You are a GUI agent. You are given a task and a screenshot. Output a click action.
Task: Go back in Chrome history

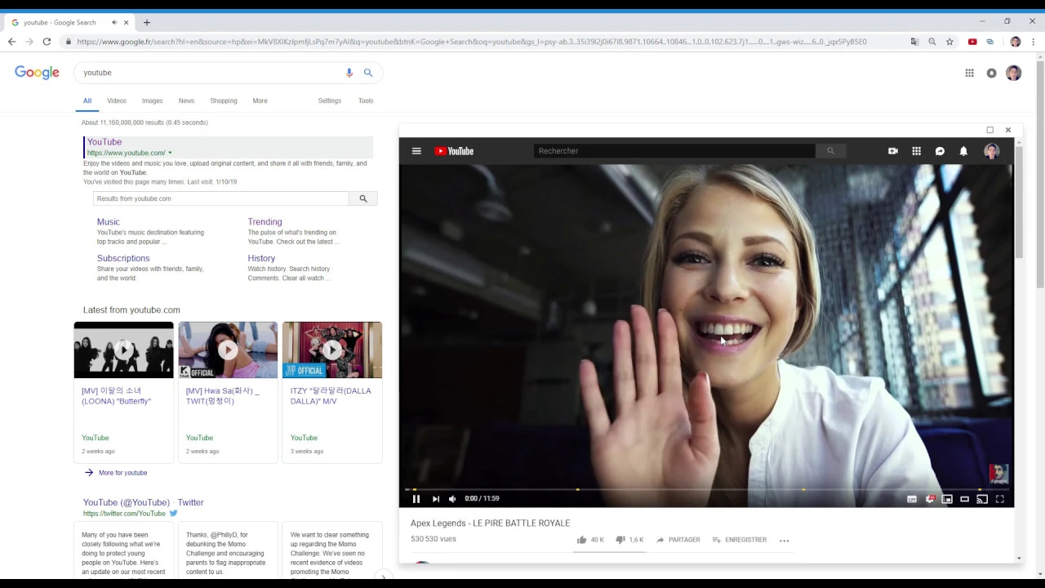pos(11,42)
